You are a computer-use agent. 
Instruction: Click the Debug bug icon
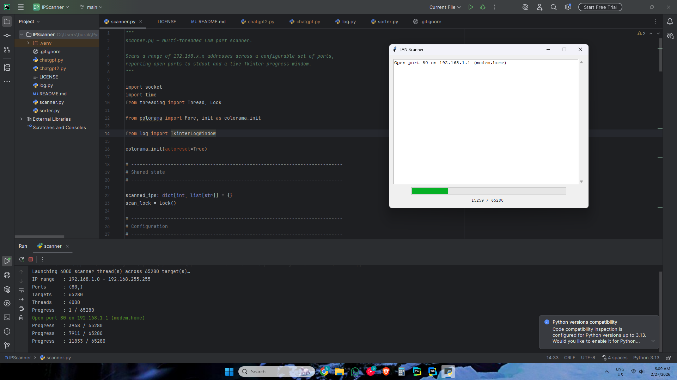click(483, 7)
